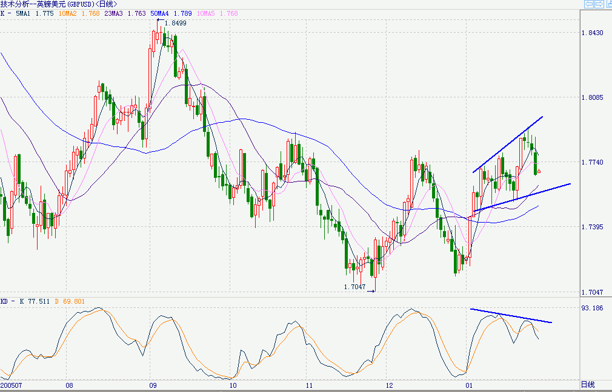Select the purple 23MA3 1.763 legend label

pos(125,13)
